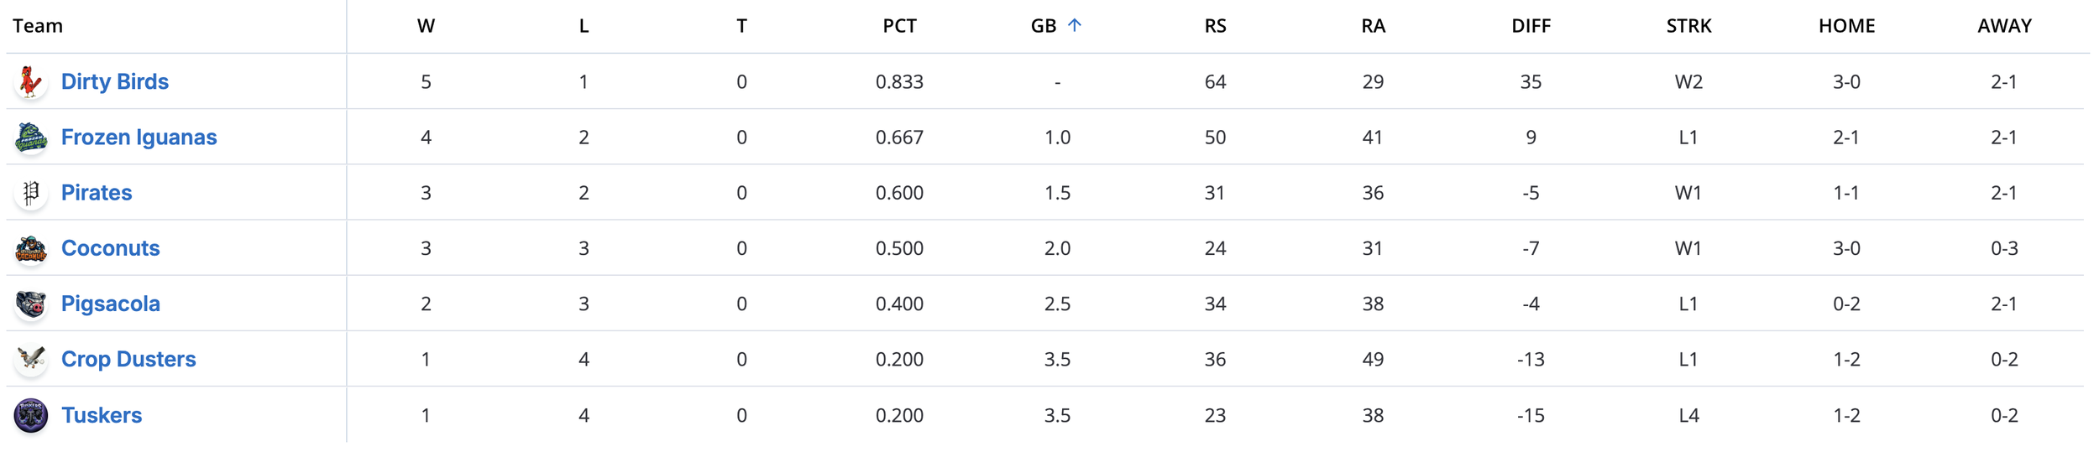Open the Frozen Iguanas team page
The width and height of the screenshot is (2099, 457).
click(139, 138)
